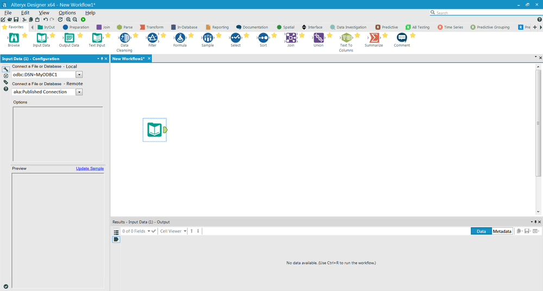Zoom in on the canvas
This screenshot has width=543, height=291.
click(x=68, y=20)
